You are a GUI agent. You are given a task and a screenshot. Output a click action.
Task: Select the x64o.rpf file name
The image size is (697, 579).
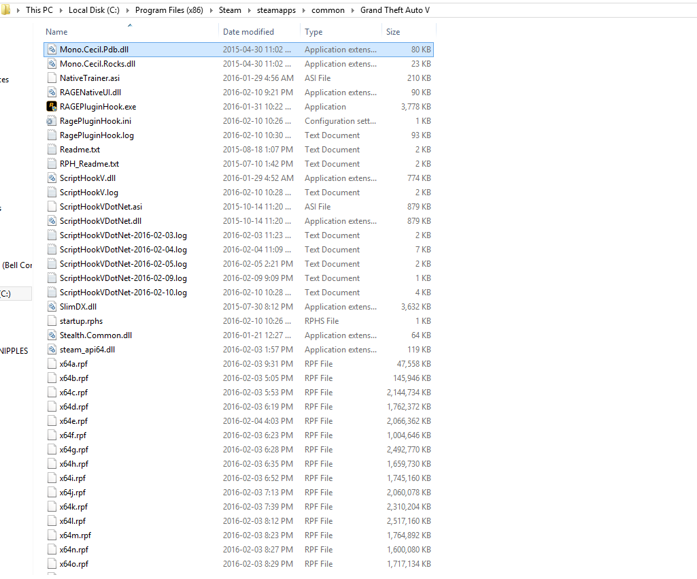coord(74,563)
